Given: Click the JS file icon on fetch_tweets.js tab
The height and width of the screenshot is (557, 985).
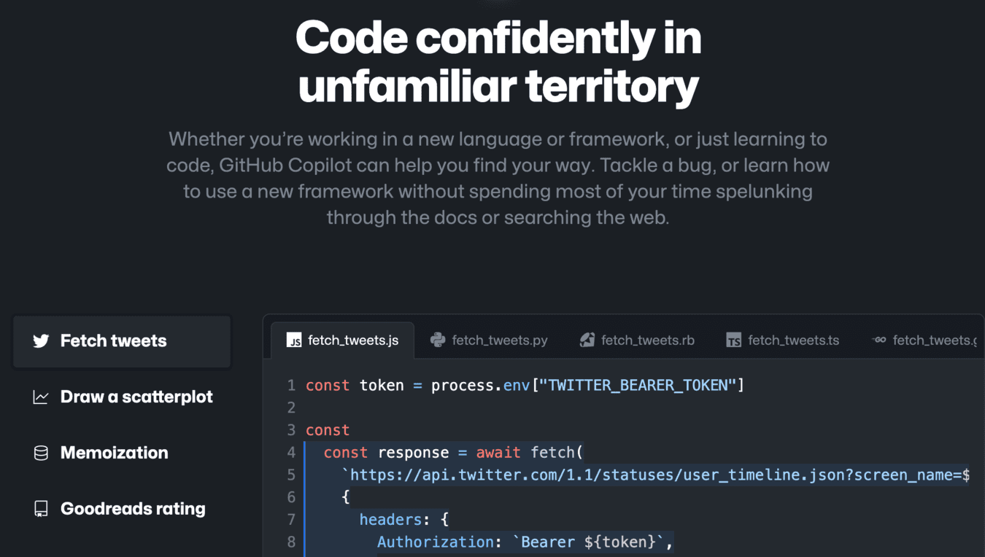Looking at the screenshot, I should tap(294, 340).
